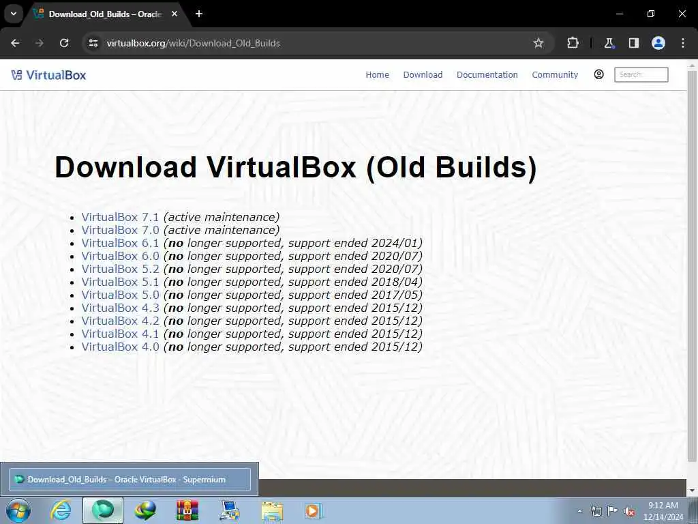Click the VirtualBox logo in the header
Viewport: 698px width, 524px height.
[x=48, y=75]
